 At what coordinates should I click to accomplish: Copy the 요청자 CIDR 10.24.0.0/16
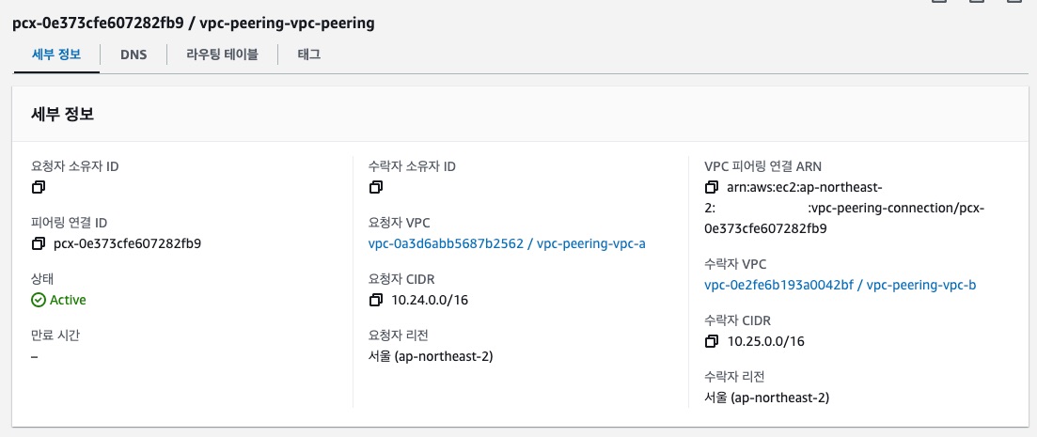(376, 300)
